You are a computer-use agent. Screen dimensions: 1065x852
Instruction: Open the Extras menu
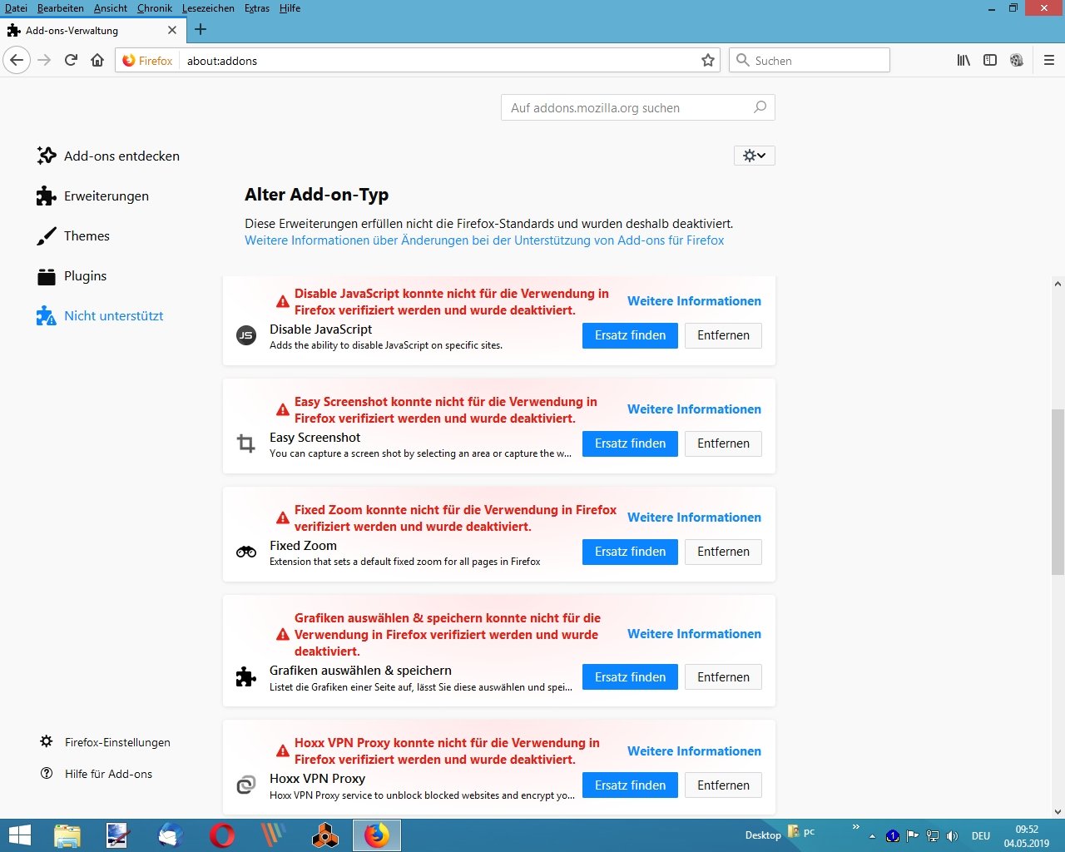pyautogui.click(x=257, y=8)
